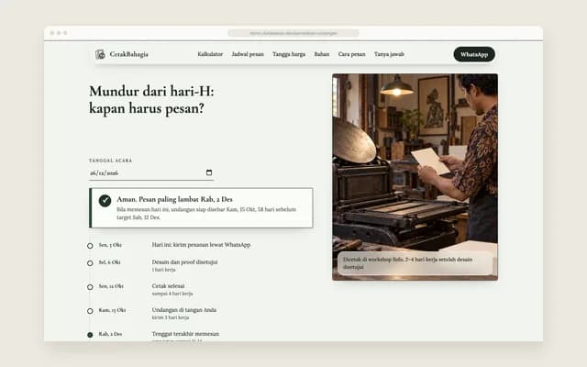Select the Rab, 2 Des timeline marker

(x=90, y=335)
